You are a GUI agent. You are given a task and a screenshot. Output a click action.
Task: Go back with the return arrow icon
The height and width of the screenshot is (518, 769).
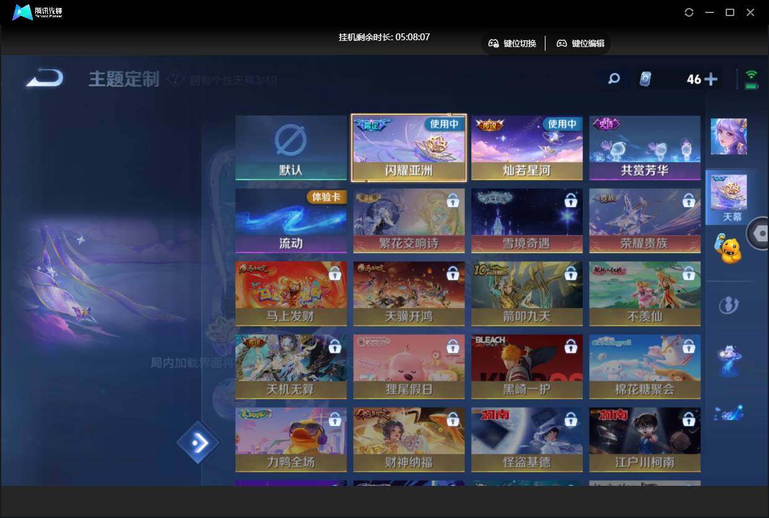pyautogui.click(x=45, y=78)
